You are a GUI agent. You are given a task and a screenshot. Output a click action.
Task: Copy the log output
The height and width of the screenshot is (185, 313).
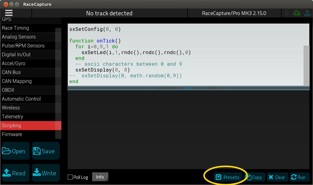[x=255, y=177]
